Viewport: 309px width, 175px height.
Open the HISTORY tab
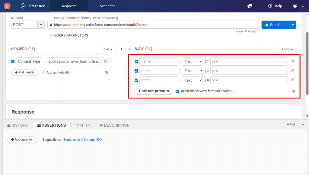click(17, 125)
